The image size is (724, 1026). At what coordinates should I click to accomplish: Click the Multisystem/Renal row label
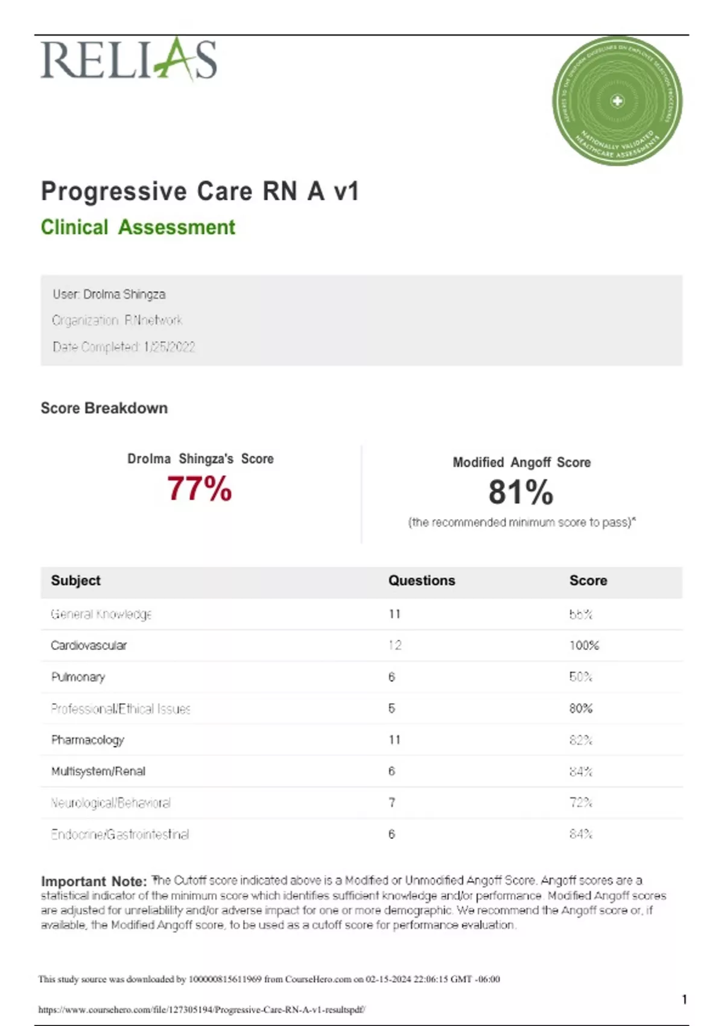click(98, 771)
